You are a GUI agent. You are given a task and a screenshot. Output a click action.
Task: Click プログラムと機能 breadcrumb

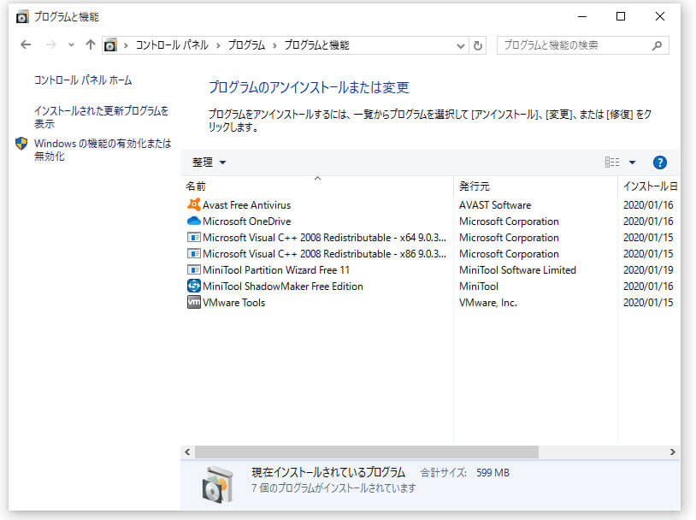pyautogui.click(x=316, y=44)
